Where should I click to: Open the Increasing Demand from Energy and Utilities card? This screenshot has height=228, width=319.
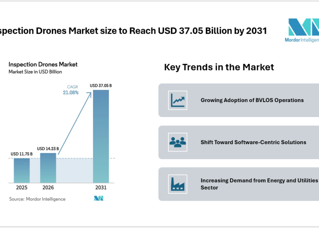point(239,184)
